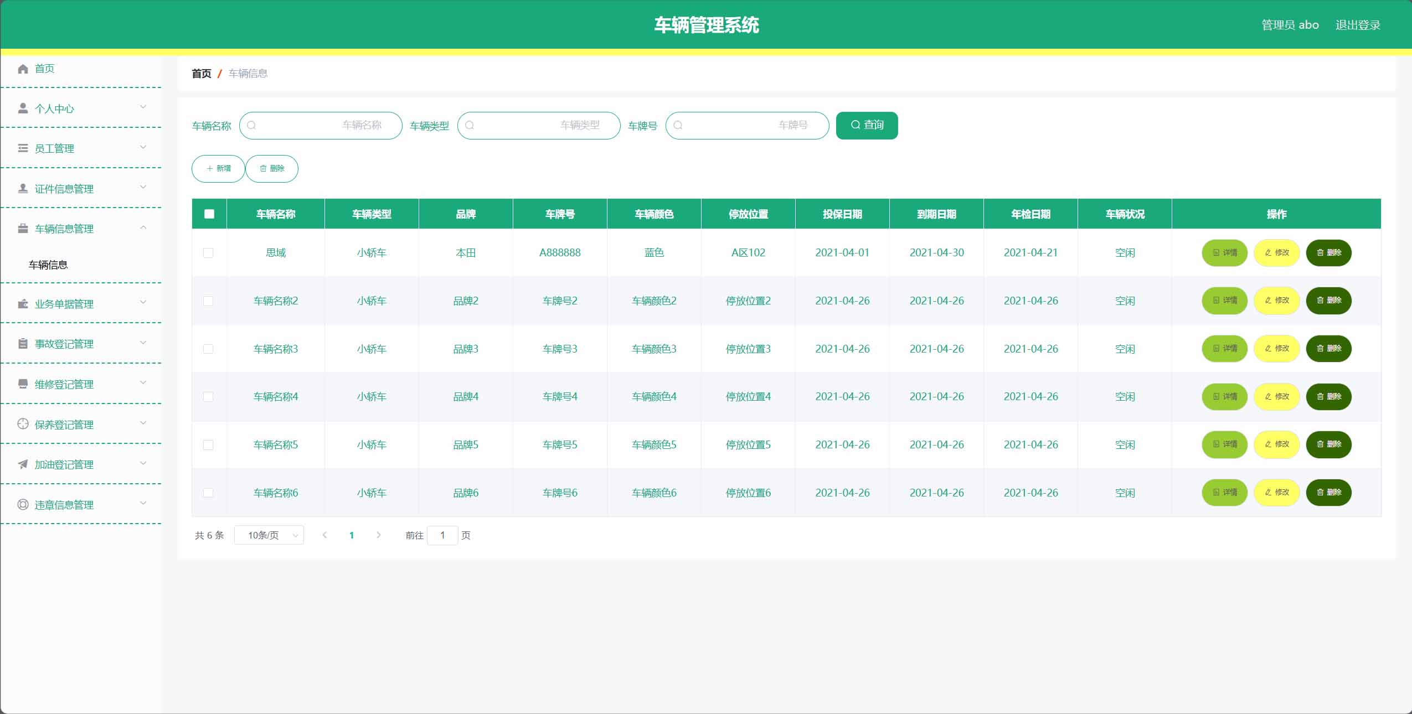Open 详情 for 车辆名称2 row

[x=1224, y=300]
